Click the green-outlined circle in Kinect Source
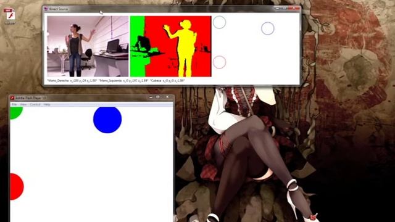Viewport: 395px width, 222px height. [x=220, y=22]
